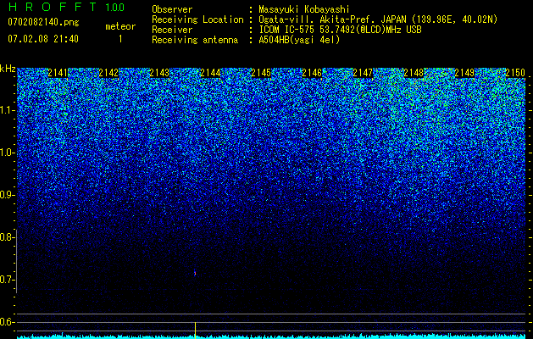Viewport: 533px width, 339px height.
Task: Click the 0.9 frequency axis label
Action: (6, 195)
